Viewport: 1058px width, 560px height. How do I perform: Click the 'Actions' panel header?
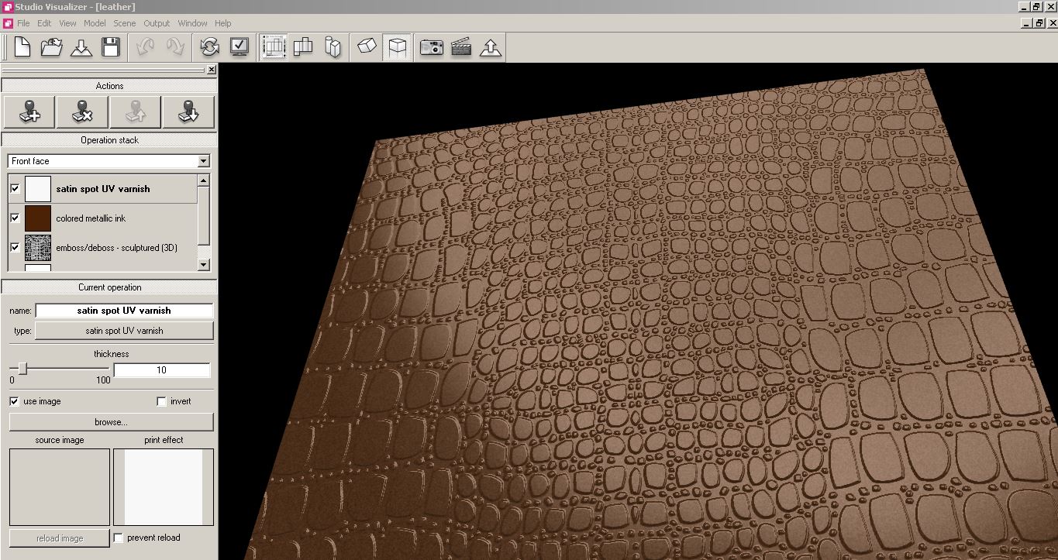pyautogui.click(x=109, y=86)
